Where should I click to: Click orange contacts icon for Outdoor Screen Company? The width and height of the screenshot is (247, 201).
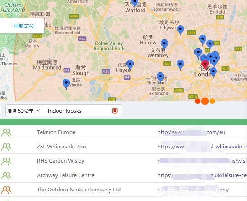click(x=6, y=190)
